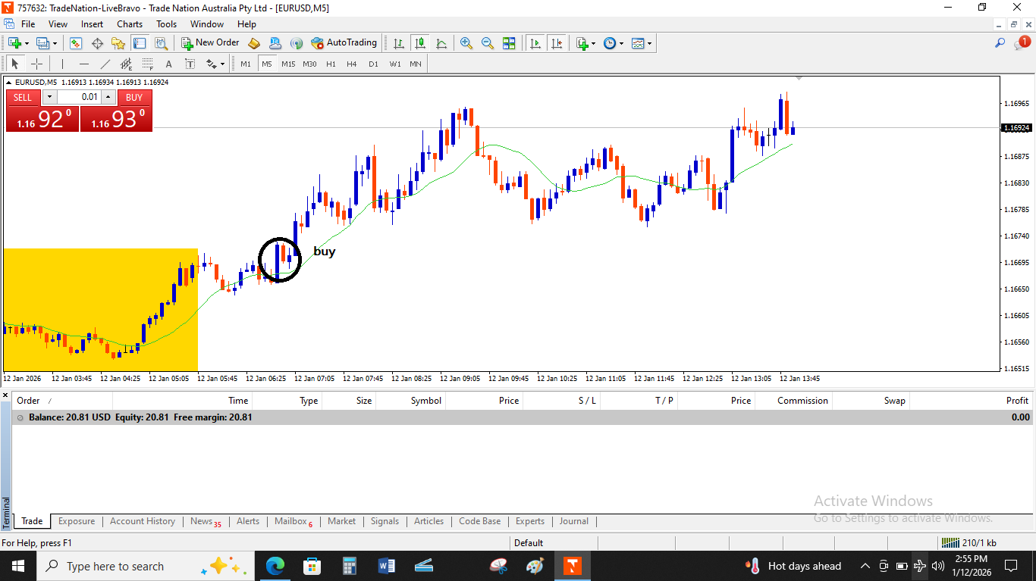
Task: Toggle Chart Shift on the toolbar
Action: [x=557, y=43]
